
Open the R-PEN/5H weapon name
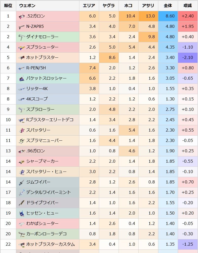click(x=36, y=68)
